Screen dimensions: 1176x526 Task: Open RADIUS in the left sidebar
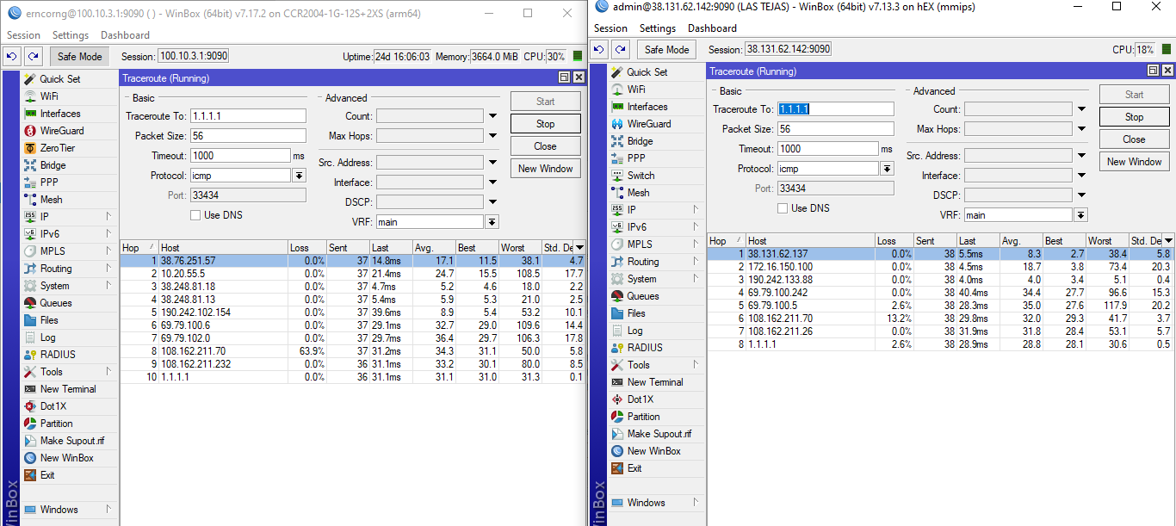58,355
